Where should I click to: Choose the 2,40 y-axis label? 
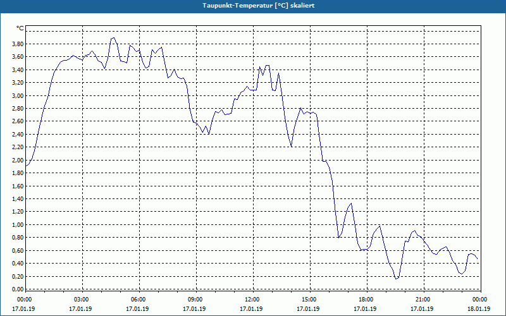click(x=18, y=134)
